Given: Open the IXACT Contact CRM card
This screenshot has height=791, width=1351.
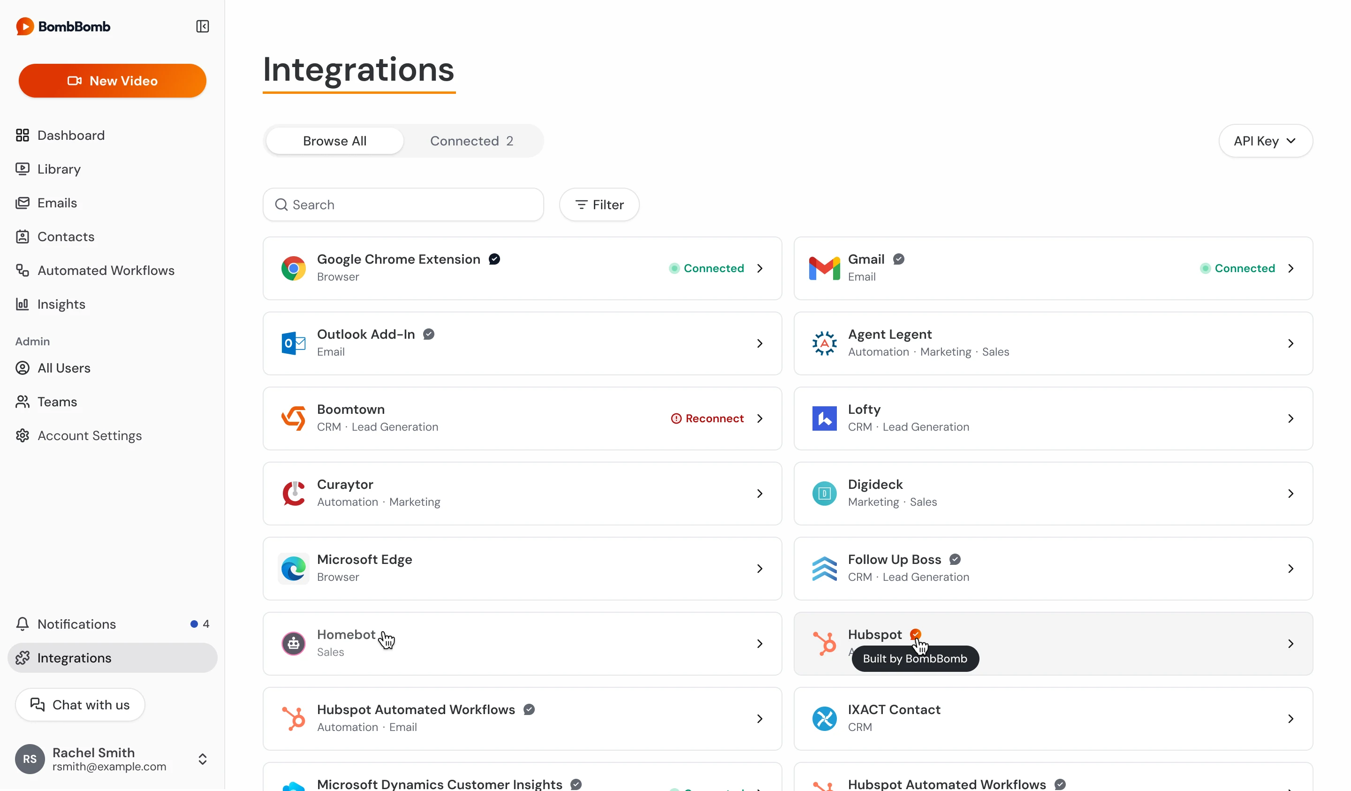Looking at the screenshot, I should [1053, 719].
